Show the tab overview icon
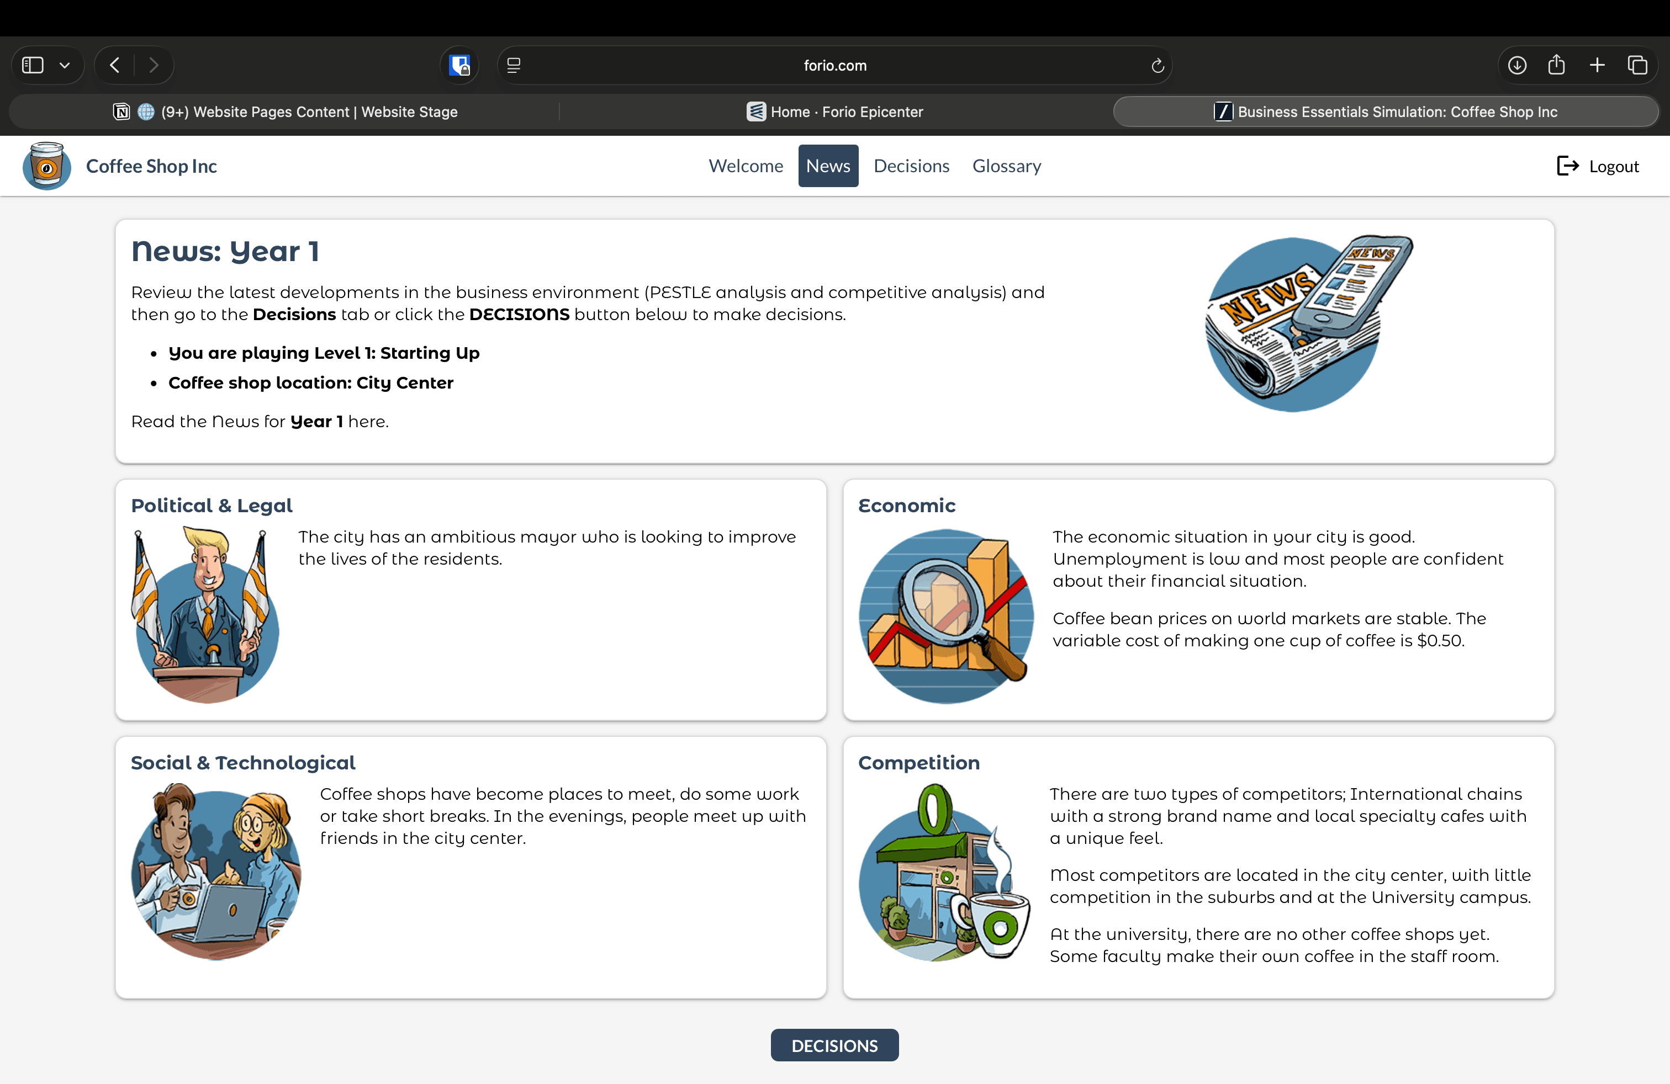Screen dimensions: 1670x1084 (x=1637, y=65)
